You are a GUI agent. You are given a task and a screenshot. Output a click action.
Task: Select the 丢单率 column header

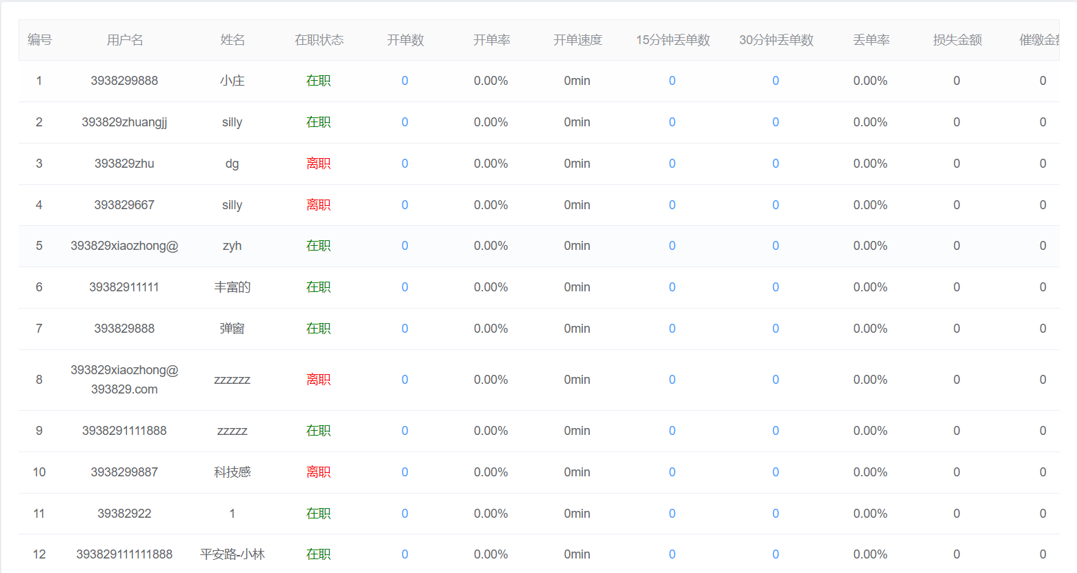(x=871, y=40)
